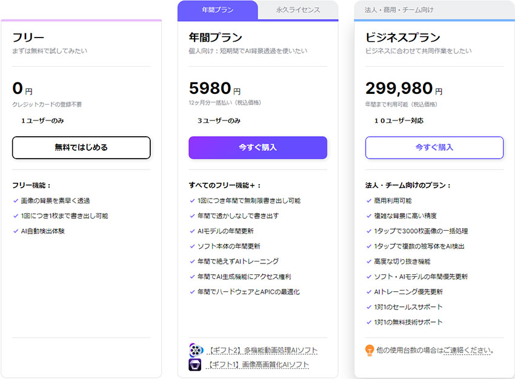Click checkmark beside 1対1の無料技術サポート
This screenshot has height=379, width=515.
[x=368, y=322]
